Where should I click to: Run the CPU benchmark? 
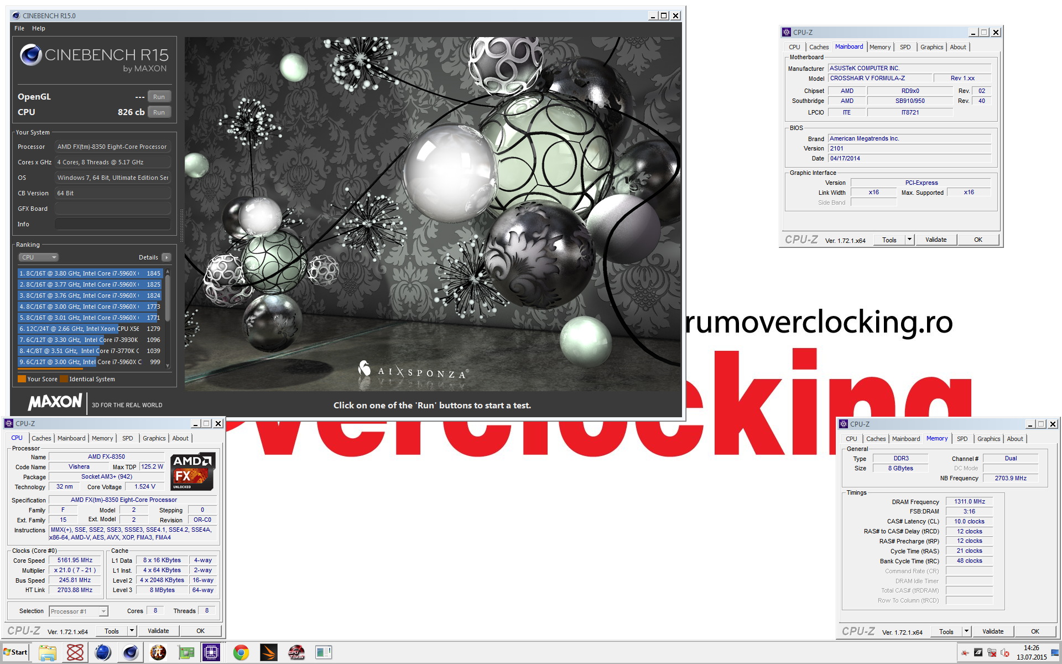[x=159, y=112]
